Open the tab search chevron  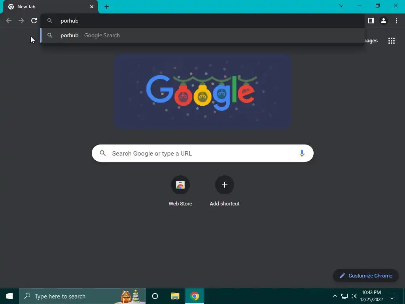tap(341, 6)
